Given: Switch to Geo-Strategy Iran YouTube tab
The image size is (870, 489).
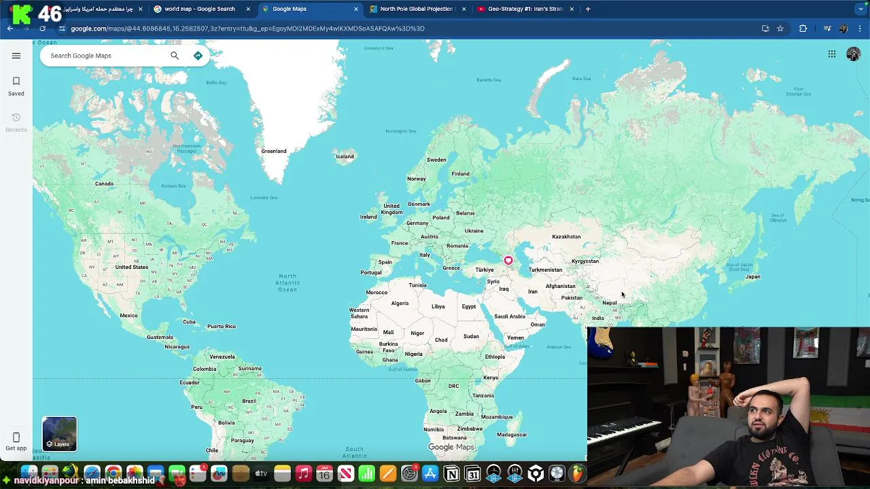Looking at the screenshot, I should [x=525, y=9].
